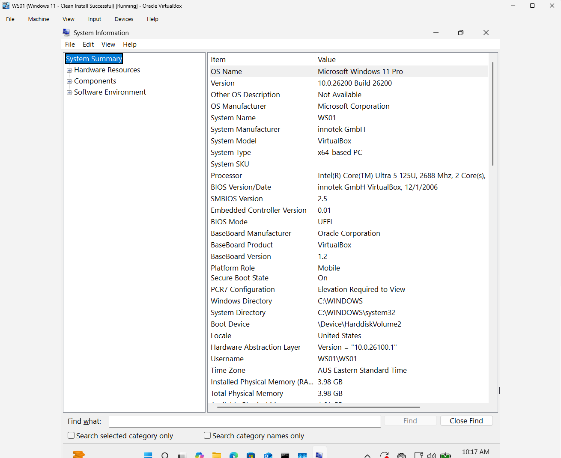Open System Information Edit menu

(88, 45)
